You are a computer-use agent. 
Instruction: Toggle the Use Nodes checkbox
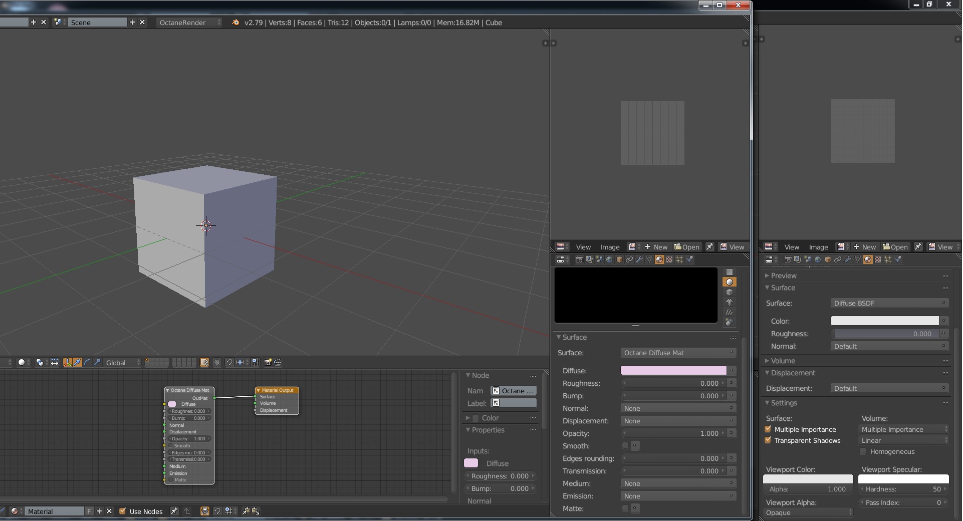122,511
